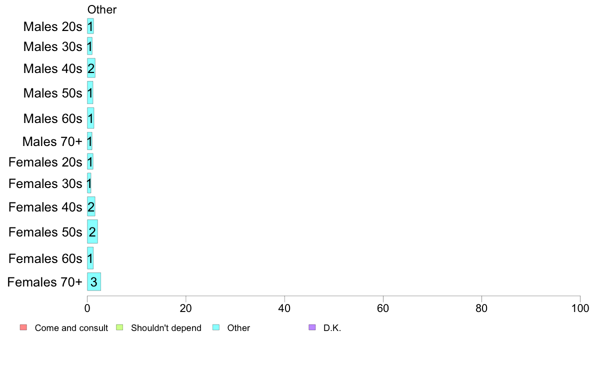The width and height of the screenshot is (594, 368).
Task: Click the Males 70+ axis label
Action: tap(52, 141)
